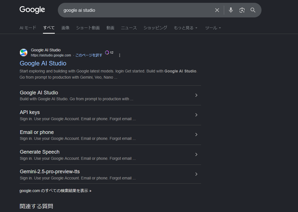Open the 動画 tab
Viewport: 298px width, 212px height.
110,28
